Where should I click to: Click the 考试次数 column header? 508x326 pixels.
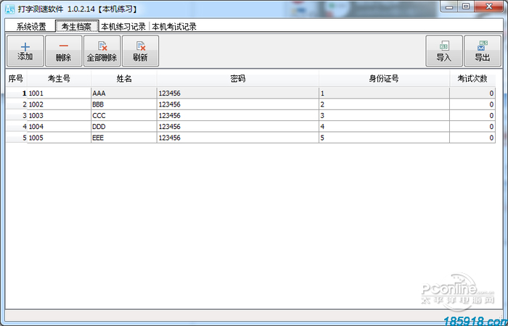(472, 78)
